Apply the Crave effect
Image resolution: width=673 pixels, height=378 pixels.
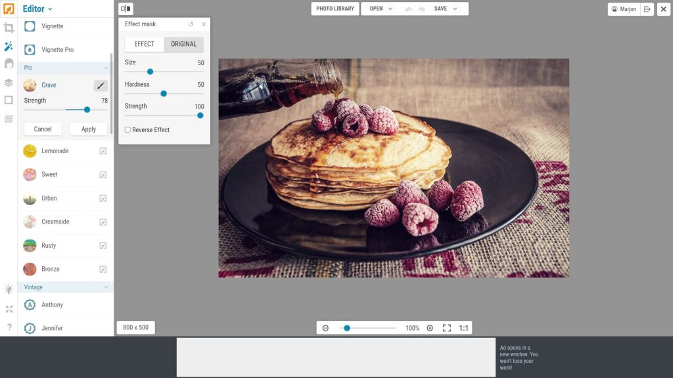[x=89, y=130]
